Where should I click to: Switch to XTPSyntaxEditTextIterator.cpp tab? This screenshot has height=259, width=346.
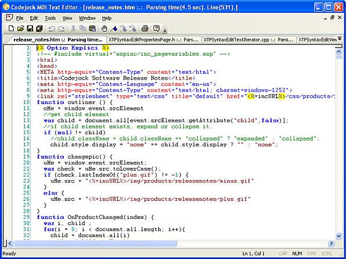coord(249,40)
